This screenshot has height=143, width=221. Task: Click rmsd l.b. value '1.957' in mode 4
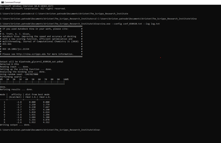click(x=32, y=110)
